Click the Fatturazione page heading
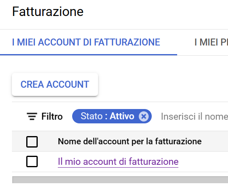 click(x=48, y=11)
